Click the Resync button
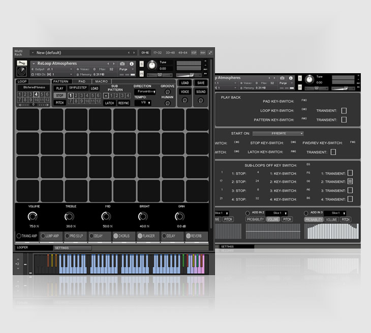The image size is (371, 333). tap(124, 103)
